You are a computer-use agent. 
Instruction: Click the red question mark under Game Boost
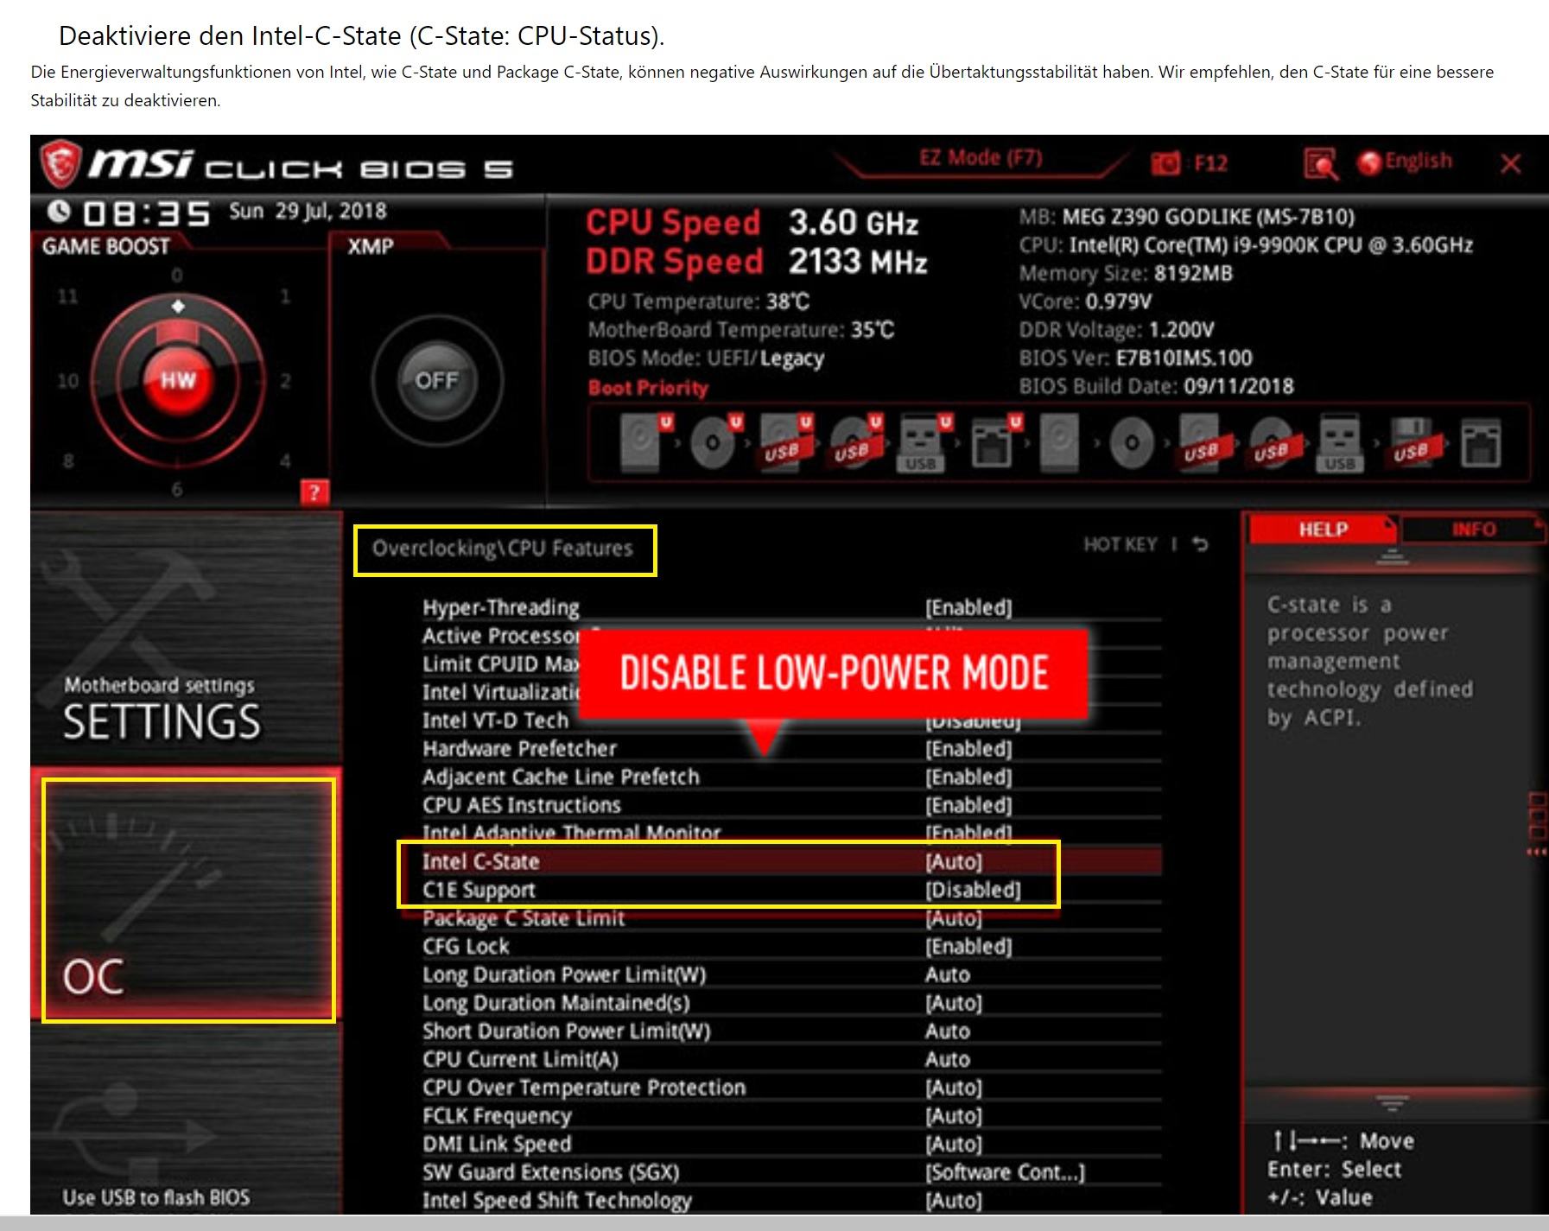tap(314, 492)
